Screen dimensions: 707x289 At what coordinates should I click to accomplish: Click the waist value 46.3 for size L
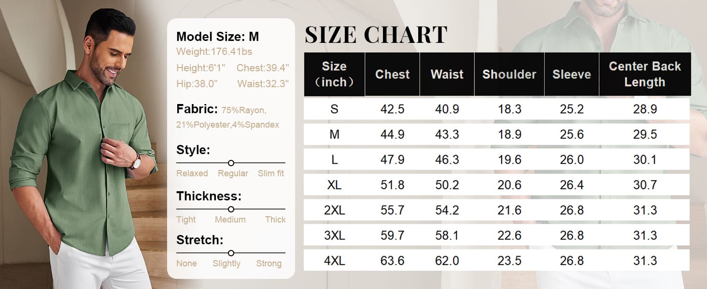pos(447,159)
